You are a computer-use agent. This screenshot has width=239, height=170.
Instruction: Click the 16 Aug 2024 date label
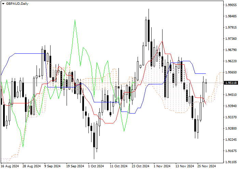tap(10, 166)
